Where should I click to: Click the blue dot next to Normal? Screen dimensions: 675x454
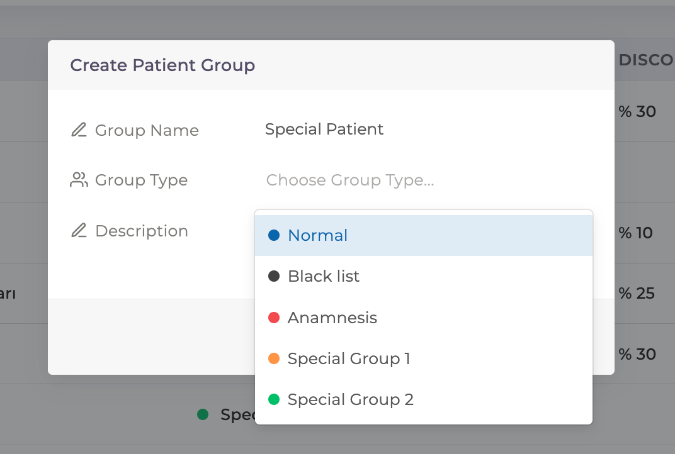click(273, 235)
